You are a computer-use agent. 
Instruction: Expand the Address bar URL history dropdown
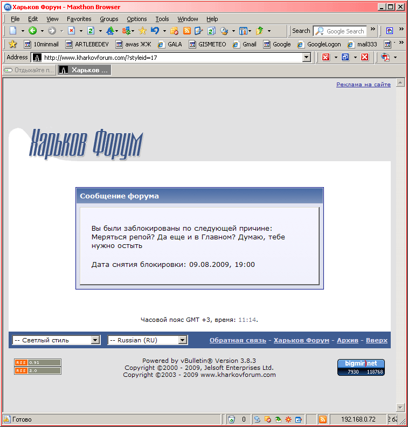307,58
